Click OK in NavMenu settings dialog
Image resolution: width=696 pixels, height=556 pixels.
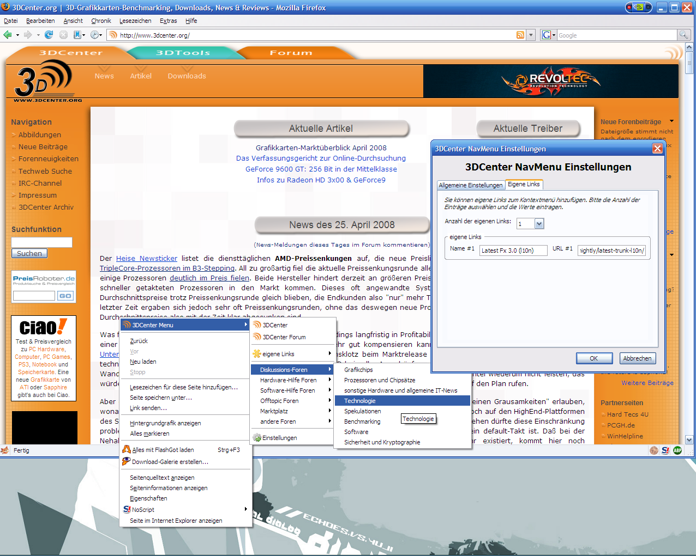click(593, 358)
